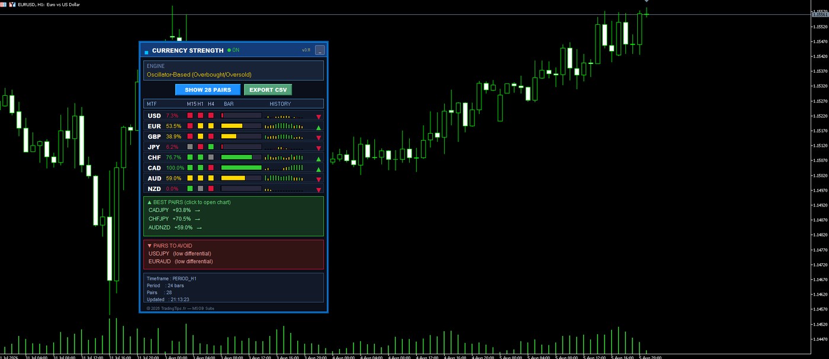The width and height of the screenshot is (829, 359).
Task: Click the AUD red down arrow
Action: (x=319, y=179)
